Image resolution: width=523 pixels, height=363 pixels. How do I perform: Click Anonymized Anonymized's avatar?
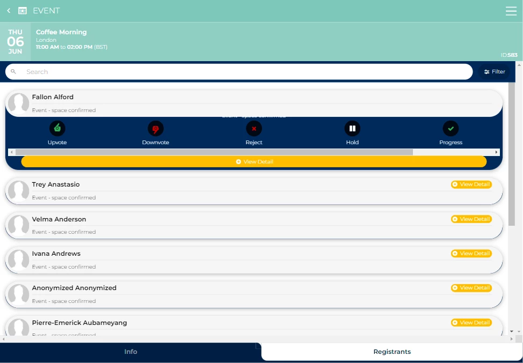click(18, 294)
